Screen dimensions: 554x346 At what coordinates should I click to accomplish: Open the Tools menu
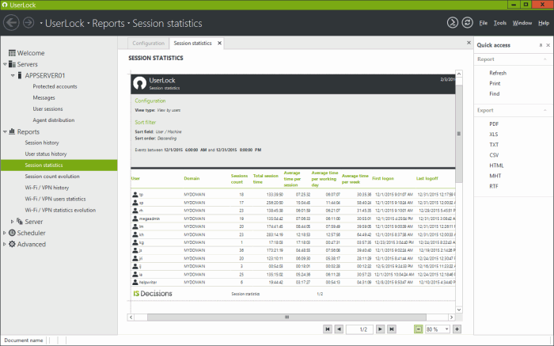(x=500, y=23)
